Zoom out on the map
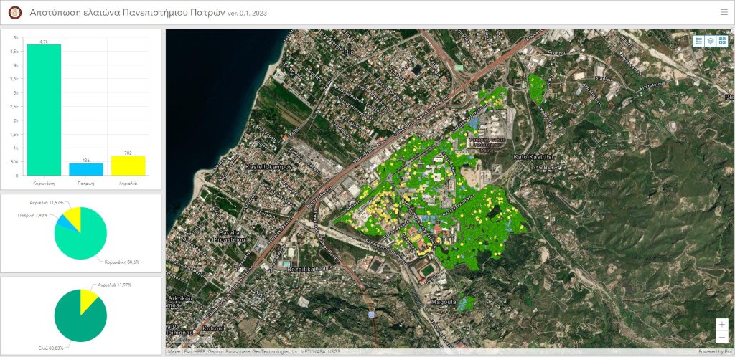The height and width of the screenshot is (357, 735). point(721,337)
